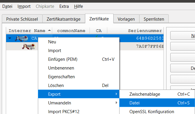Select Eigenschaften in the context menu

[79, 77]
